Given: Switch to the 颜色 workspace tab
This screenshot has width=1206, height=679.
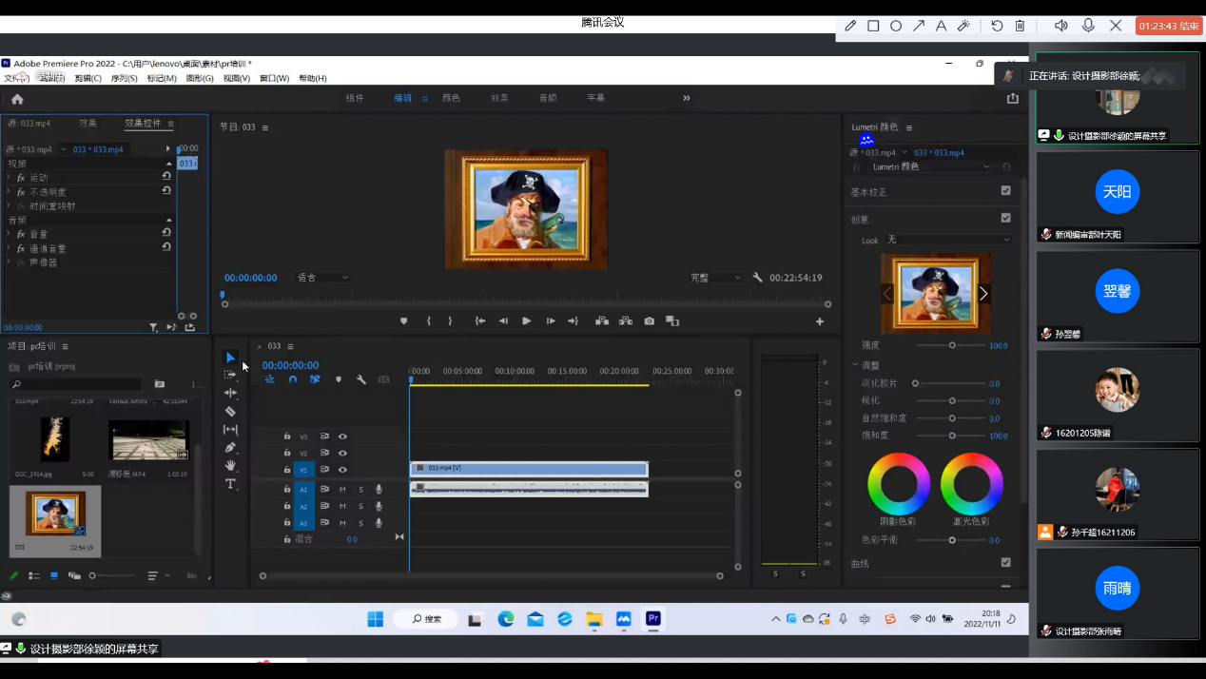Looking at the screenshot, I should click(x=451, y=98).
